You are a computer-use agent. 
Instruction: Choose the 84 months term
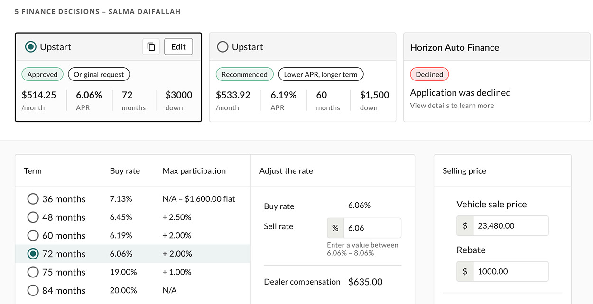coord(33,290)
